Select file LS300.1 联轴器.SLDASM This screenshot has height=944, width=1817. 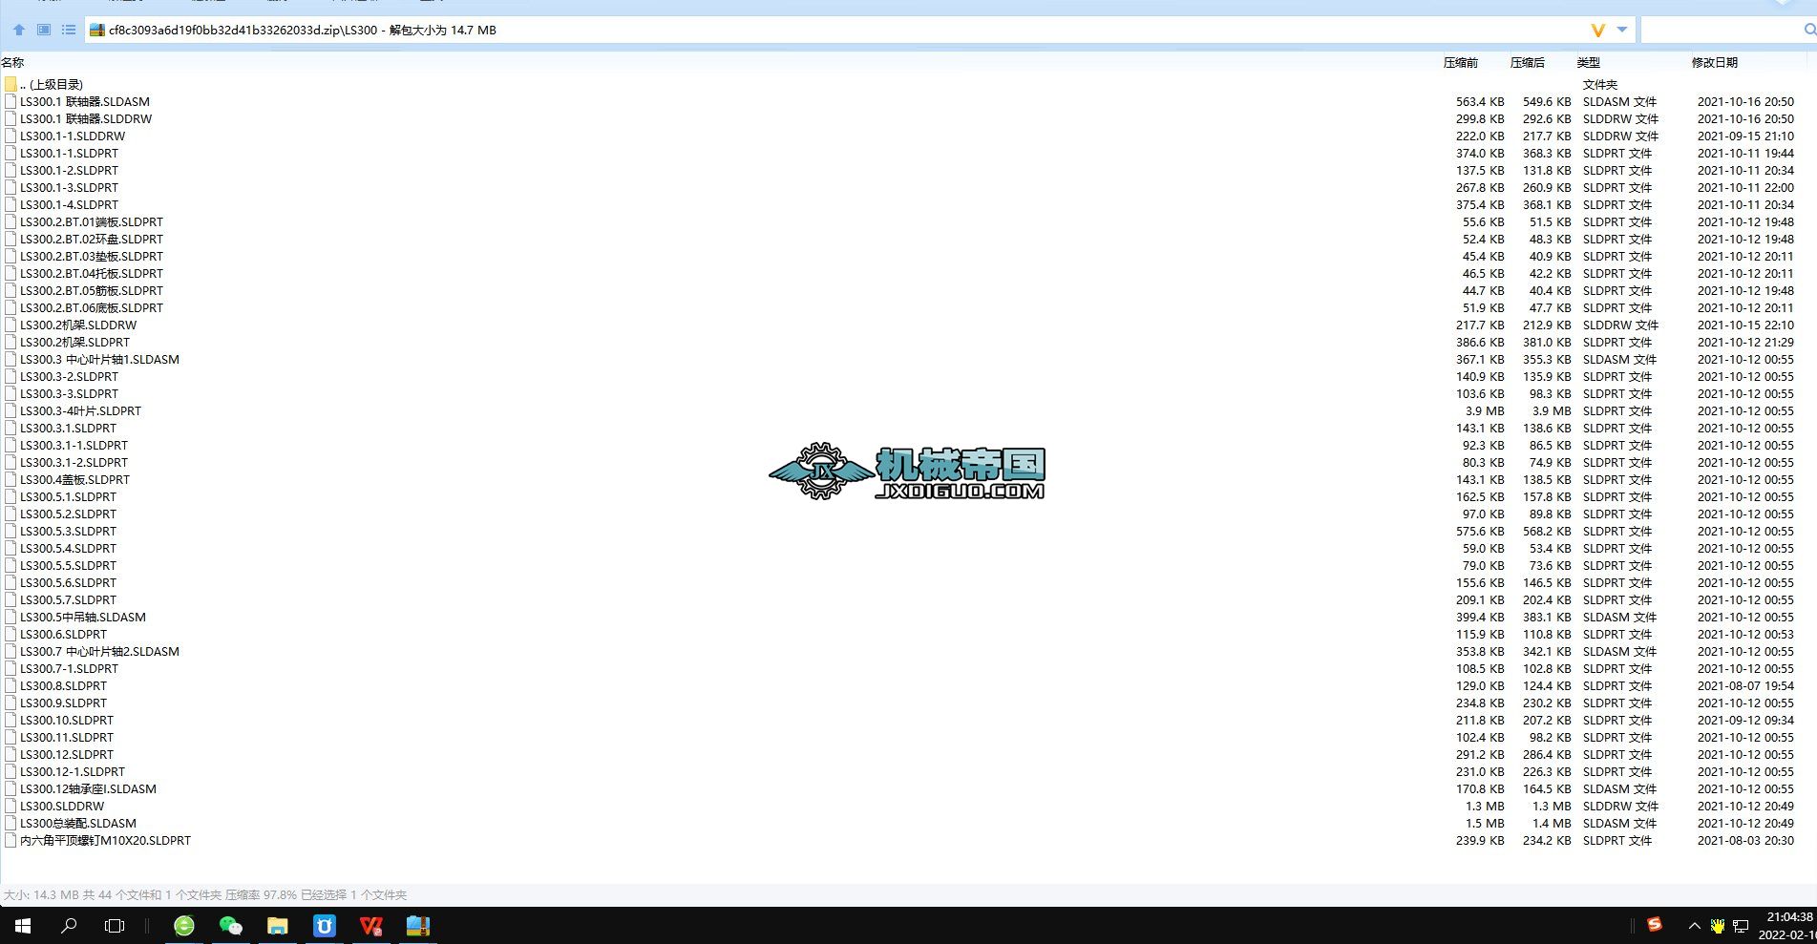coord(85,101)
